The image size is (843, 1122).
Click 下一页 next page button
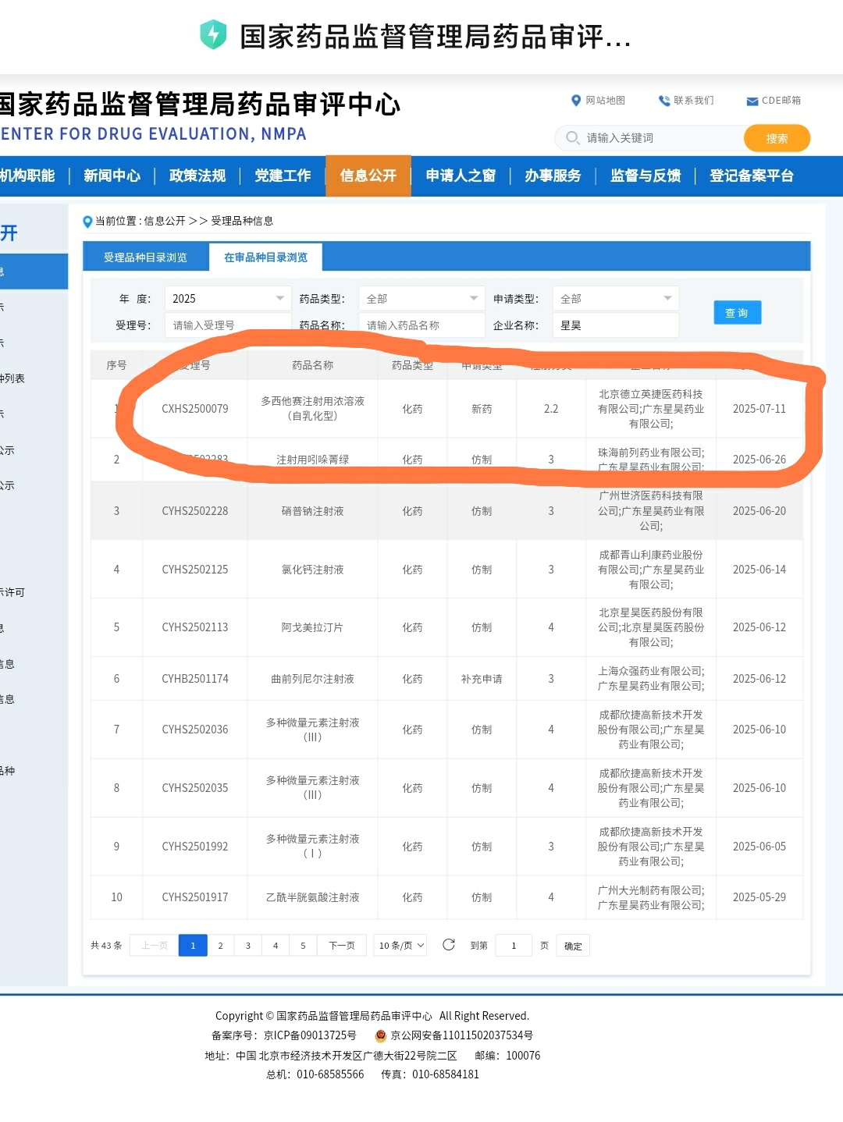point(342,946)
